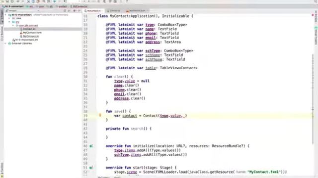Click the scroll-from-source icon in the Project panel
The image size is (318, 178).
click(x=65, y=11)
